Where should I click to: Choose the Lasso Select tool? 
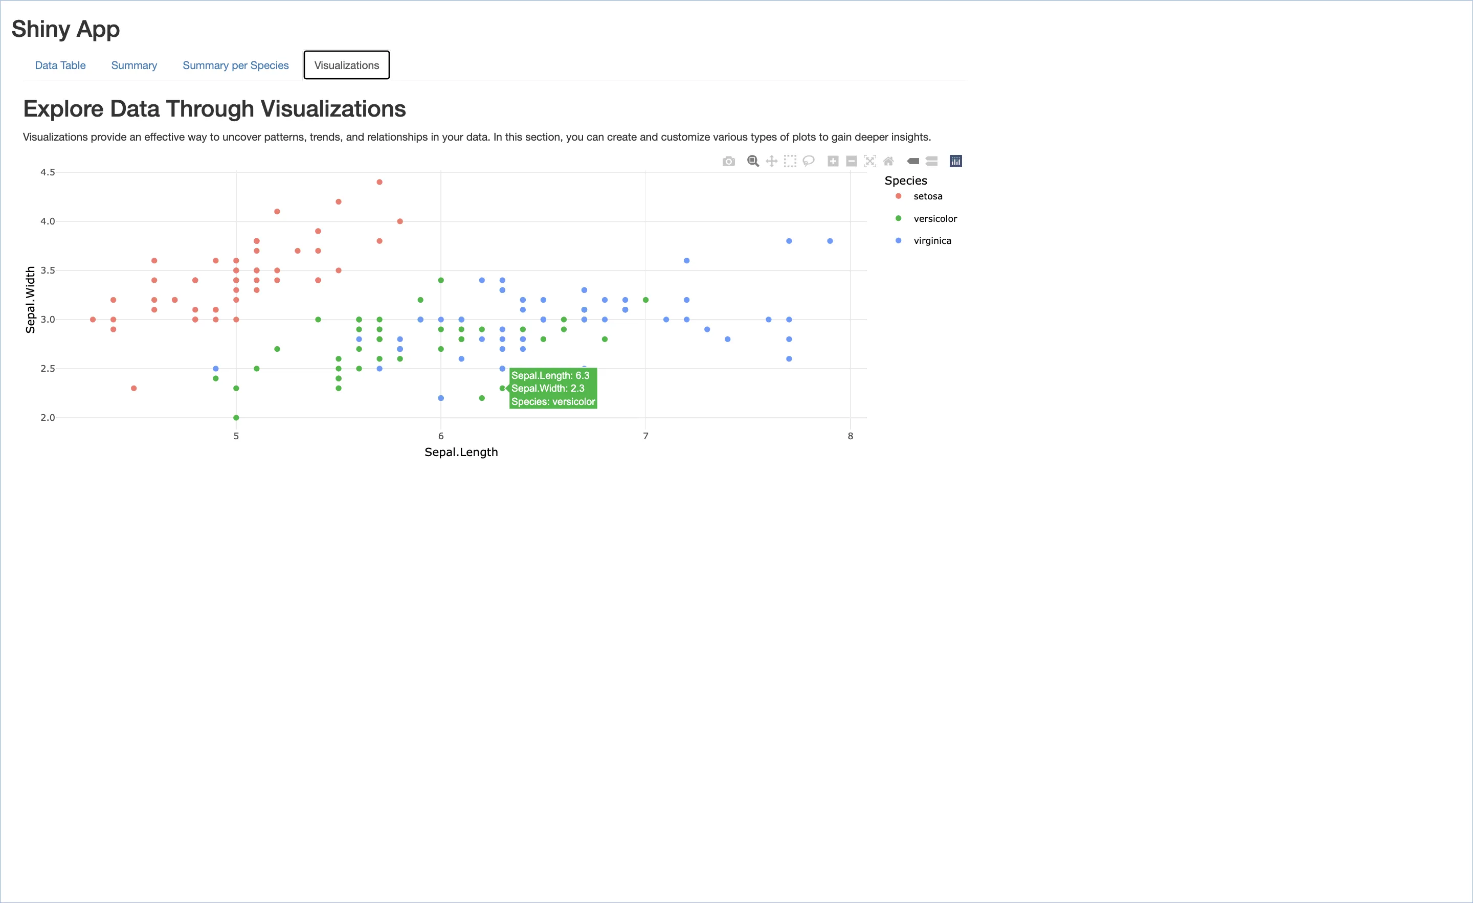pos(809,162)
